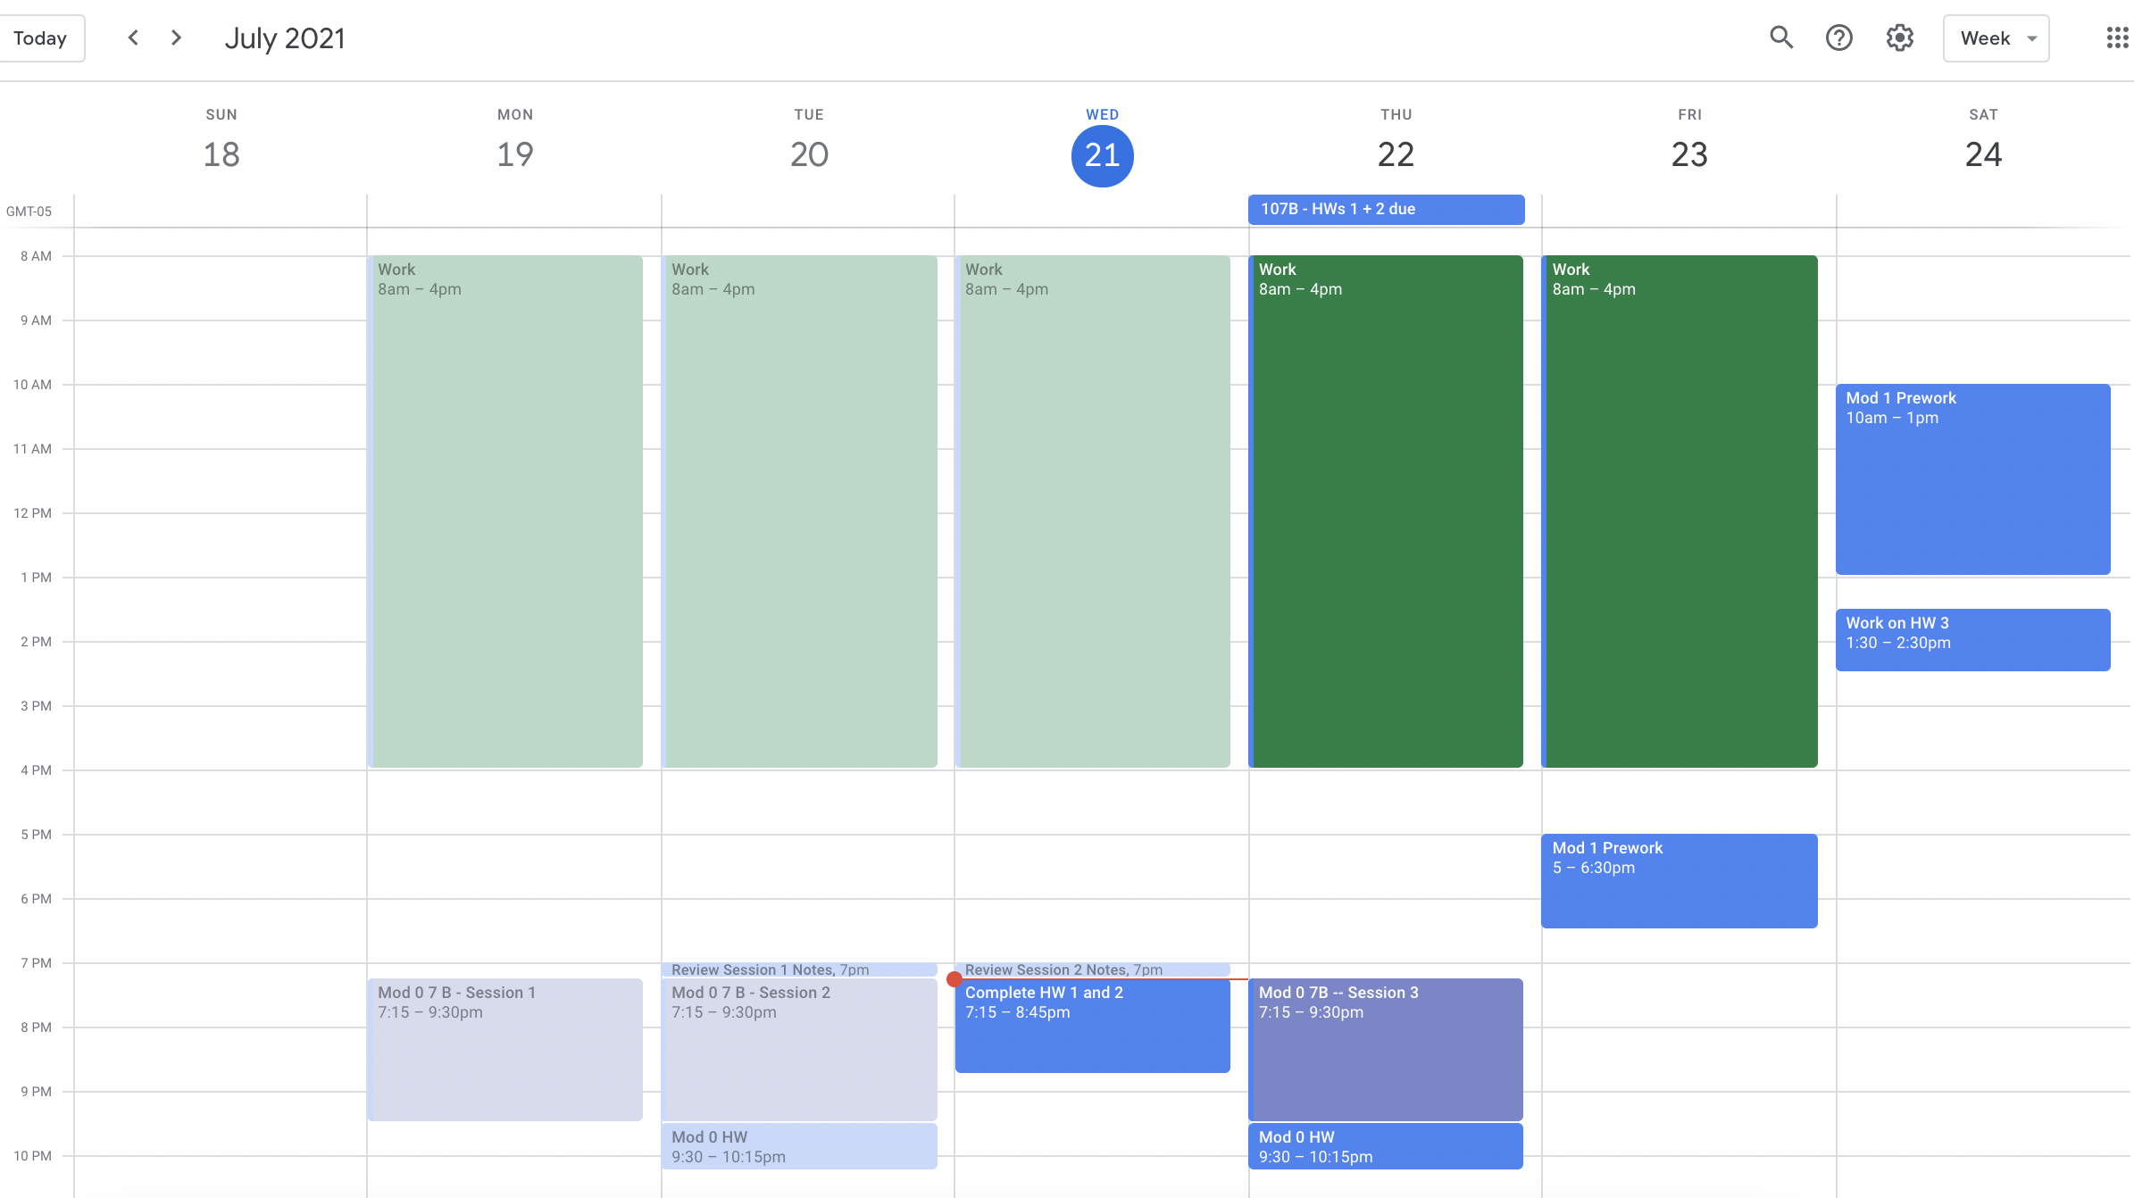The width and height of the screenshot is (2134, 1198).
Task: Click Sunday 18 date number
Action: (x=221, y=154)
